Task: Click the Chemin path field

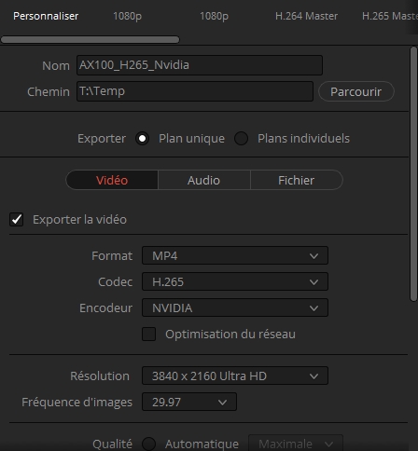Action: pyautogui.click(x=195, y=91)
